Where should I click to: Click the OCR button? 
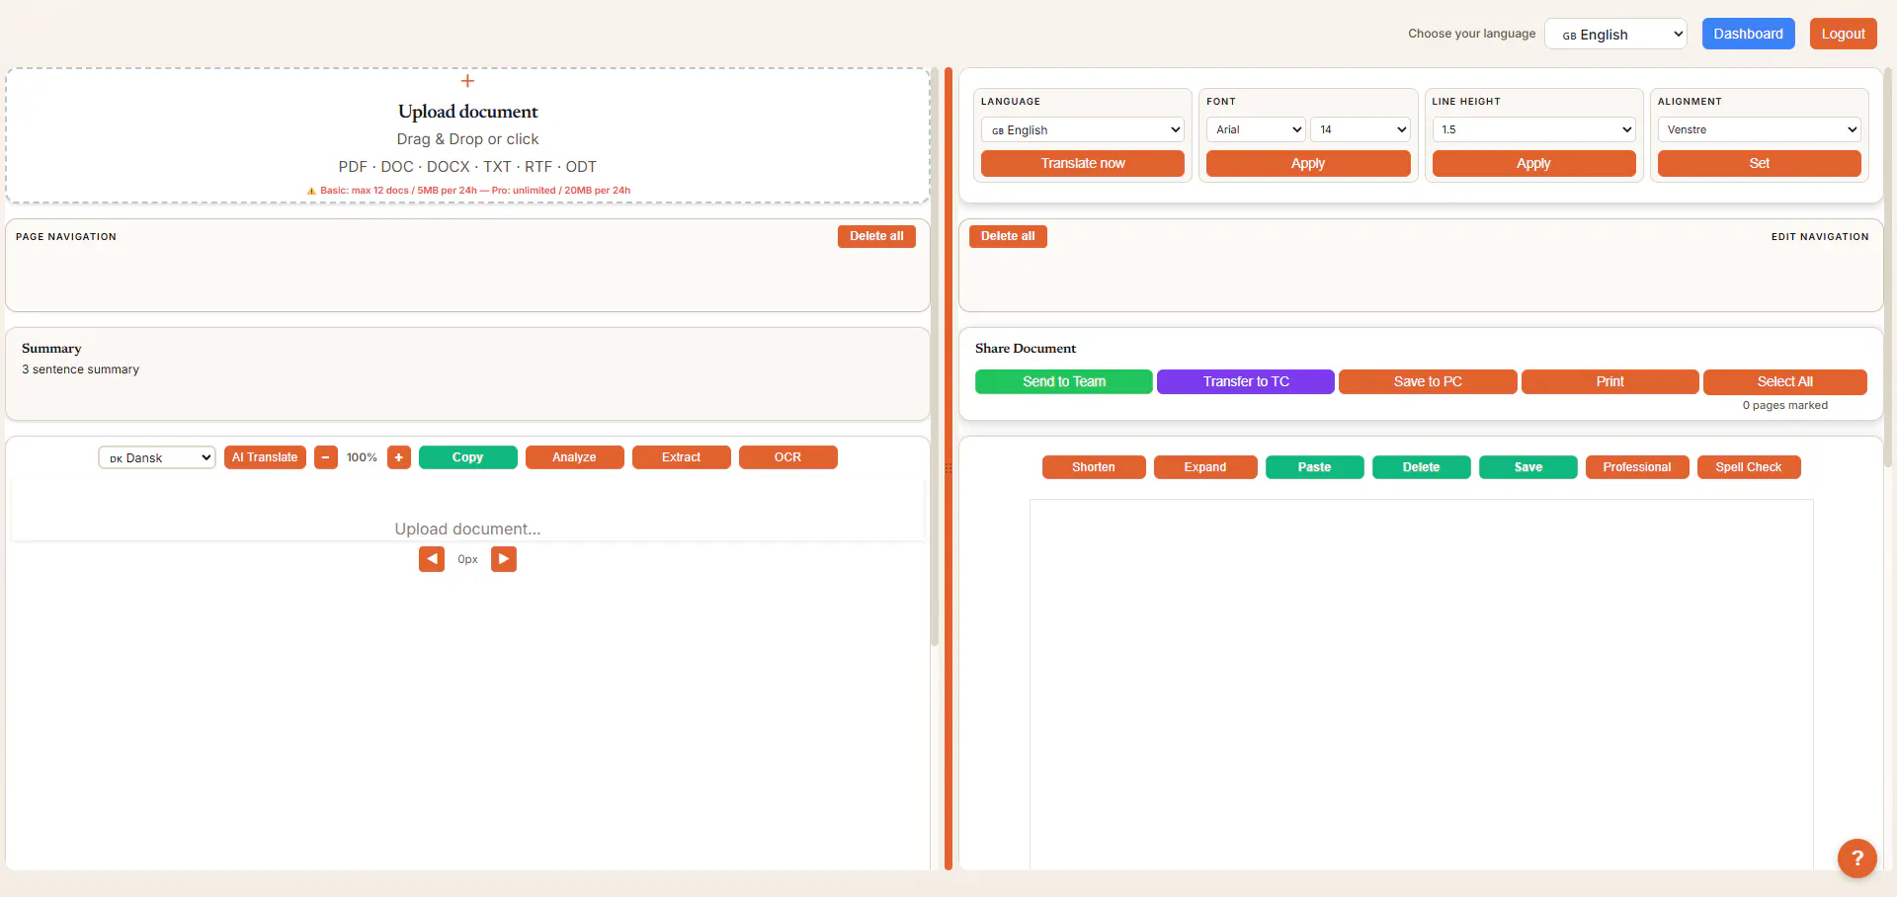788,457
